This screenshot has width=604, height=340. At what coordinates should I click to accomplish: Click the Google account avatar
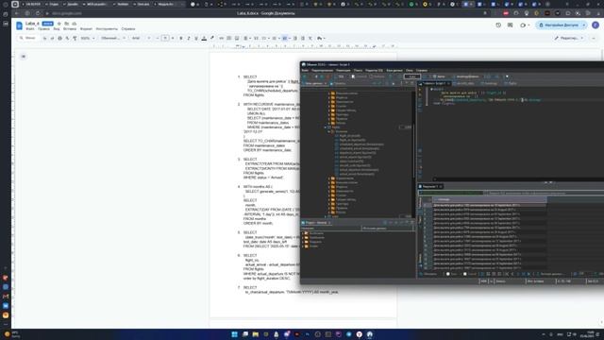[x=596, y=25]
